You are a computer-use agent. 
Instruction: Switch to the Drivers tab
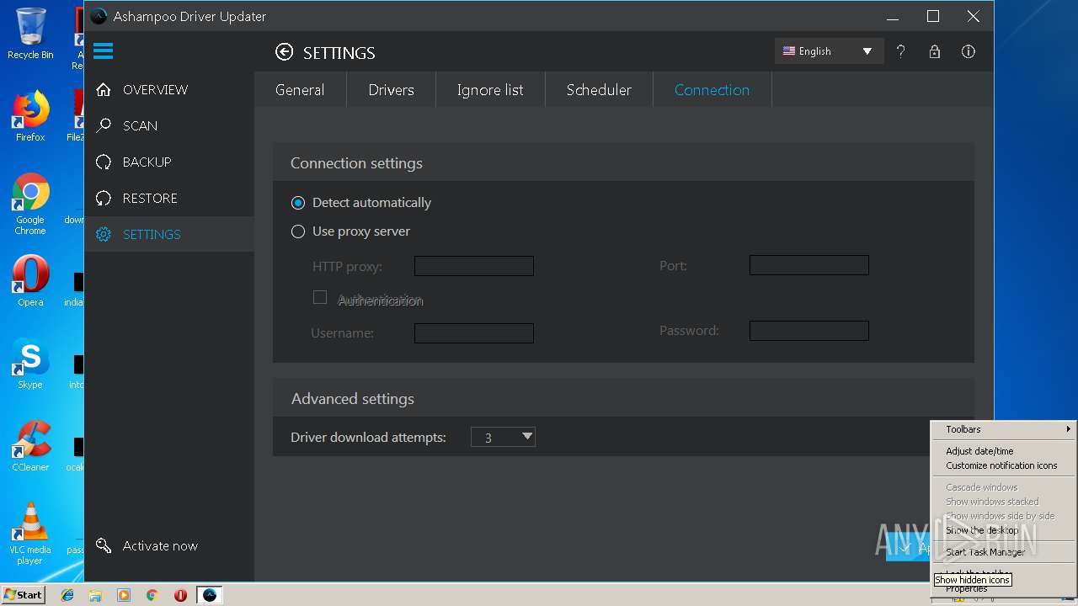point(391,89)
